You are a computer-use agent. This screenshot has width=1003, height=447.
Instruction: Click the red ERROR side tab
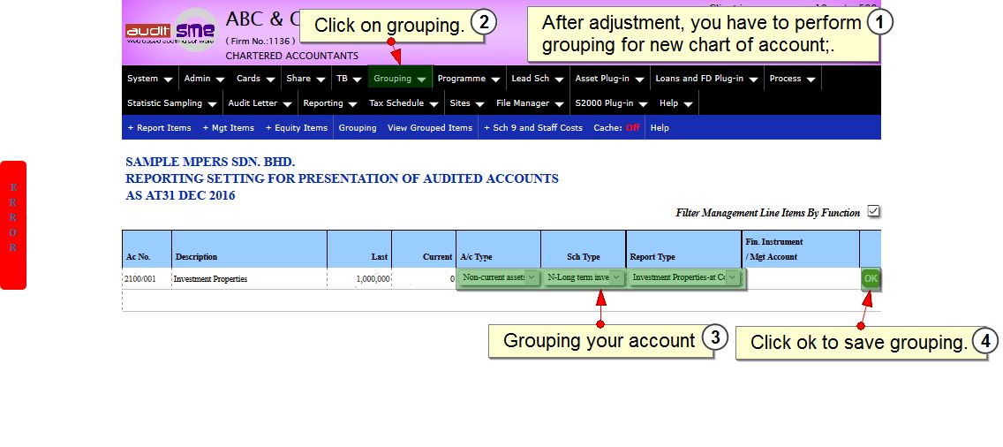(13, 224)
